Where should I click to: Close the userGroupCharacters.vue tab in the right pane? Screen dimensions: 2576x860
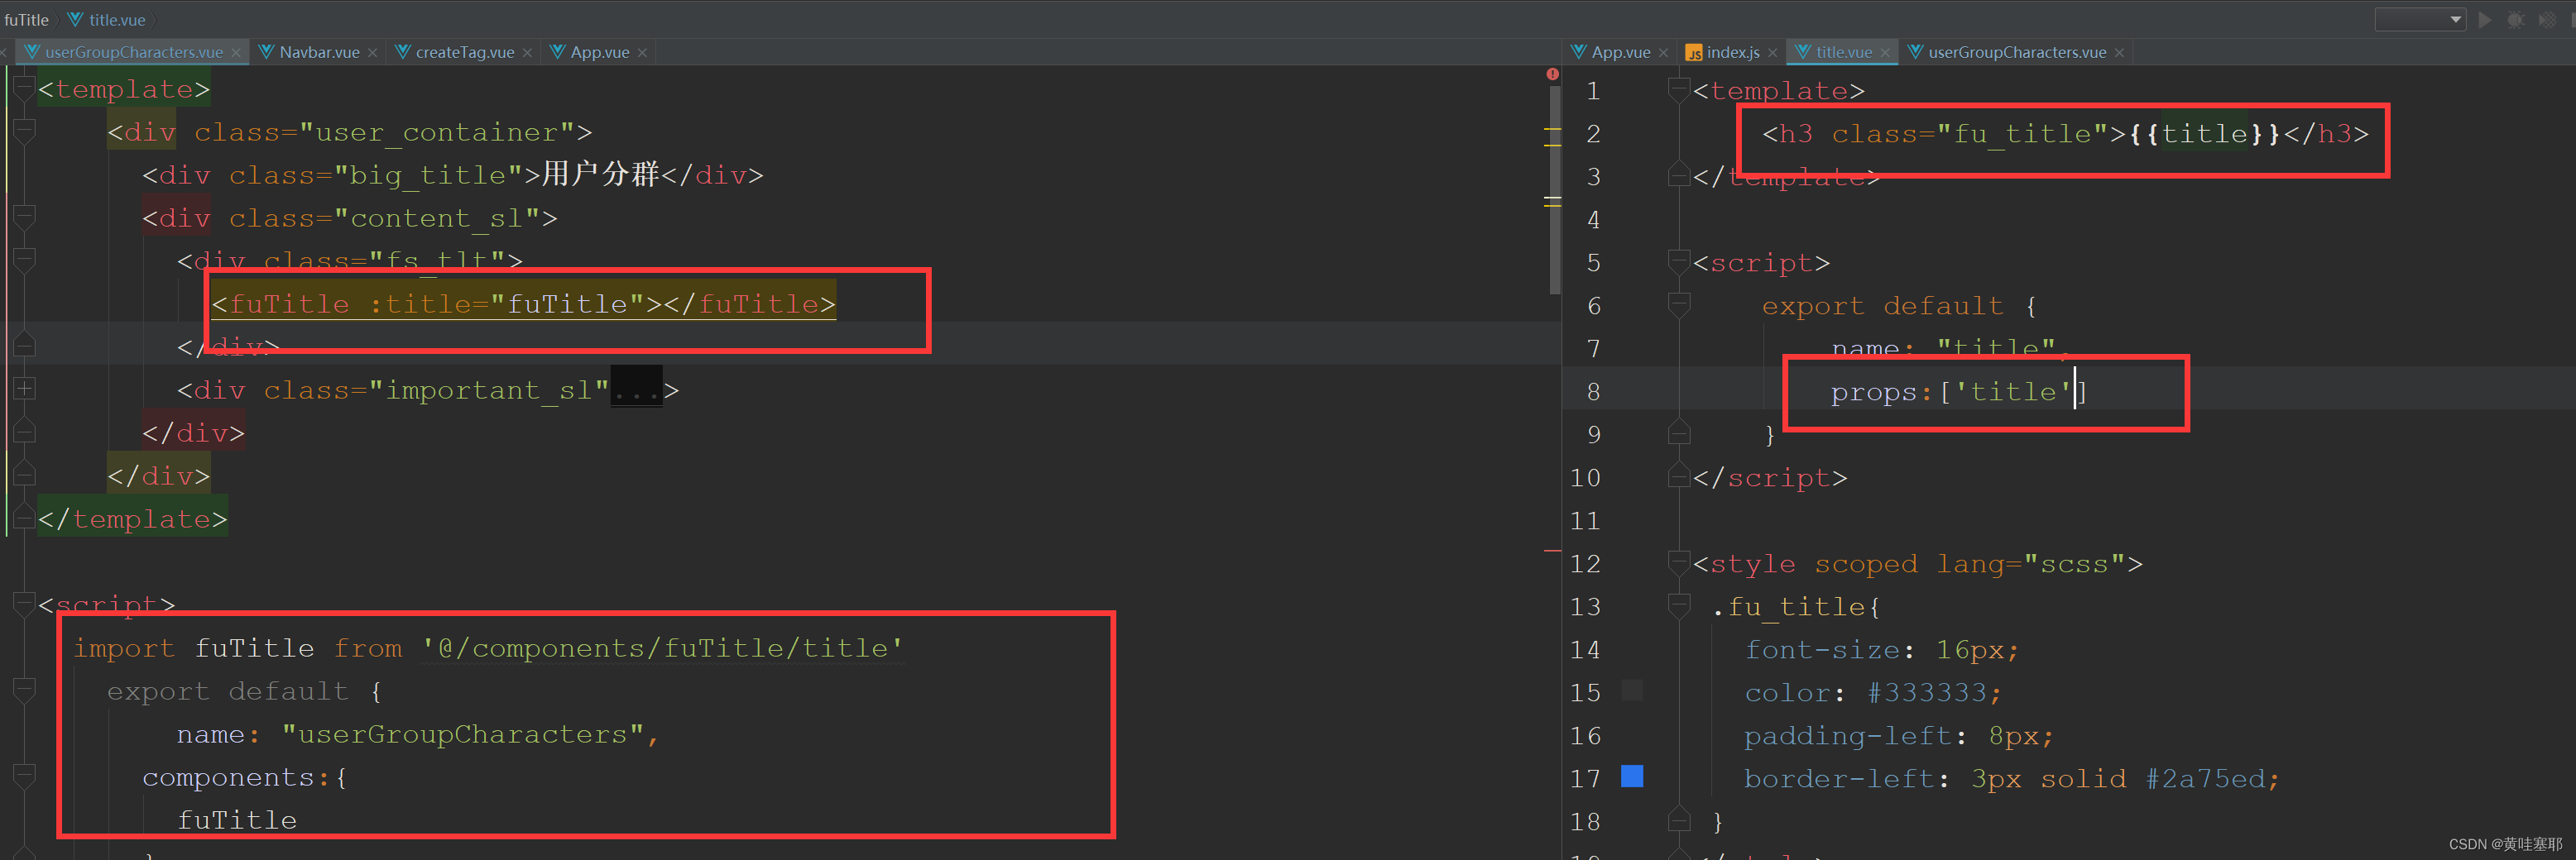coord(2119,53)
